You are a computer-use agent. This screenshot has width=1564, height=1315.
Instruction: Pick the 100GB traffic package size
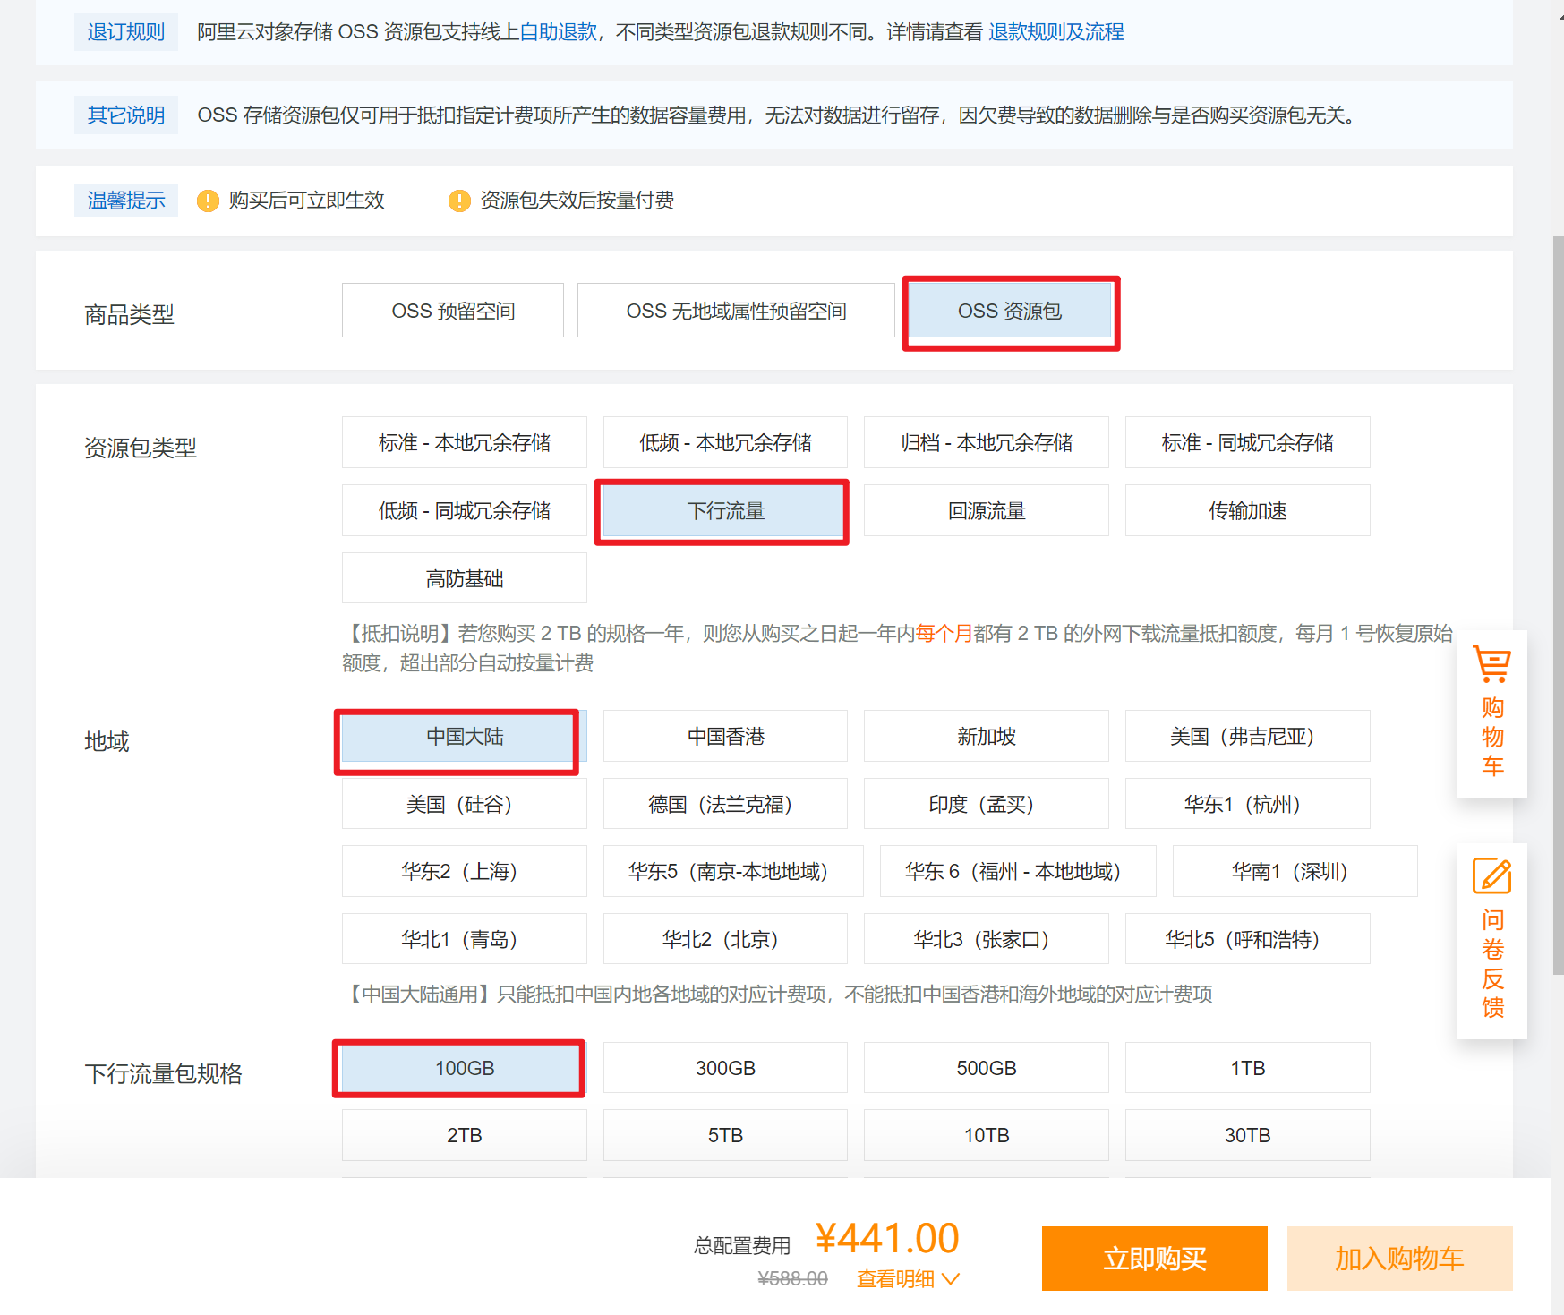(465, 1068)
